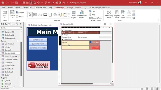The width and height of the screenshot is (161, 90).
Task: Open the Insert Image dropdown
Action: pos(73,14)
